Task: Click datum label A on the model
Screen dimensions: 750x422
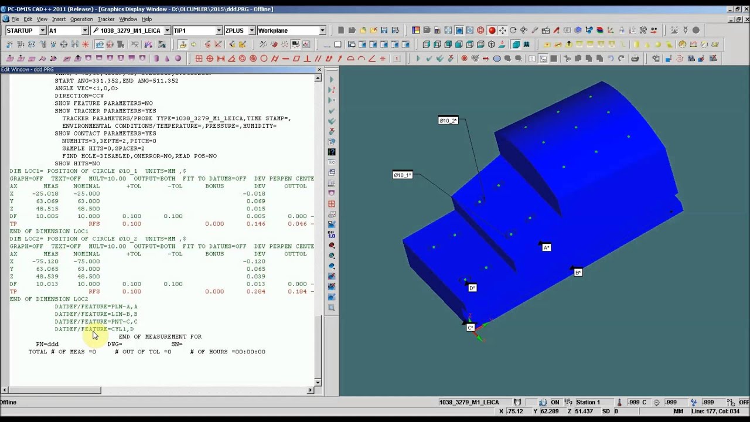Action: [x=546, y=247]
